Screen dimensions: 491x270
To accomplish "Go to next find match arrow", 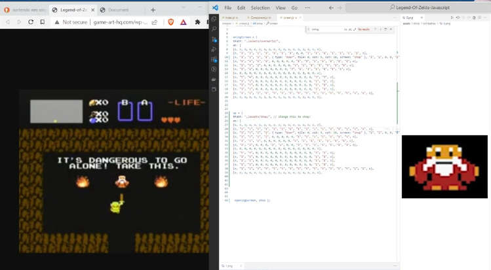I will click(x=380, y=29).
